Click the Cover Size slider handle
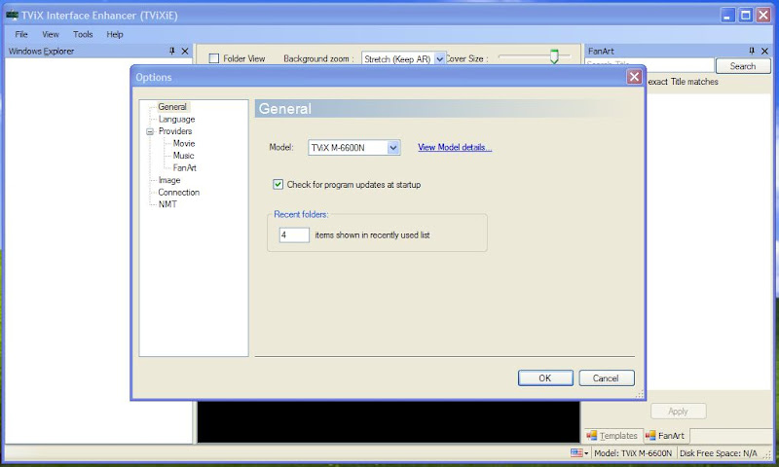 [554, 56]
